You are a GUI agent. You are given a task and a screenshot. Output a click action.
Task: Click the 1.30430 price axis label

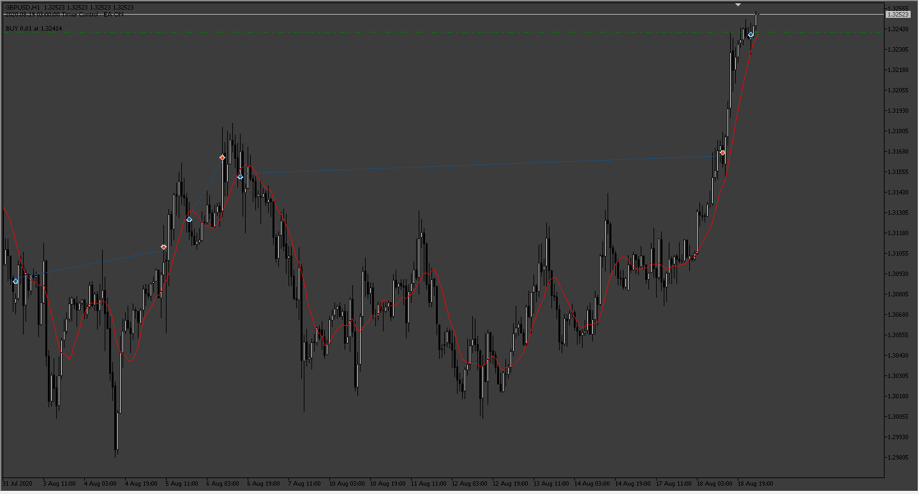pos(898,355)
